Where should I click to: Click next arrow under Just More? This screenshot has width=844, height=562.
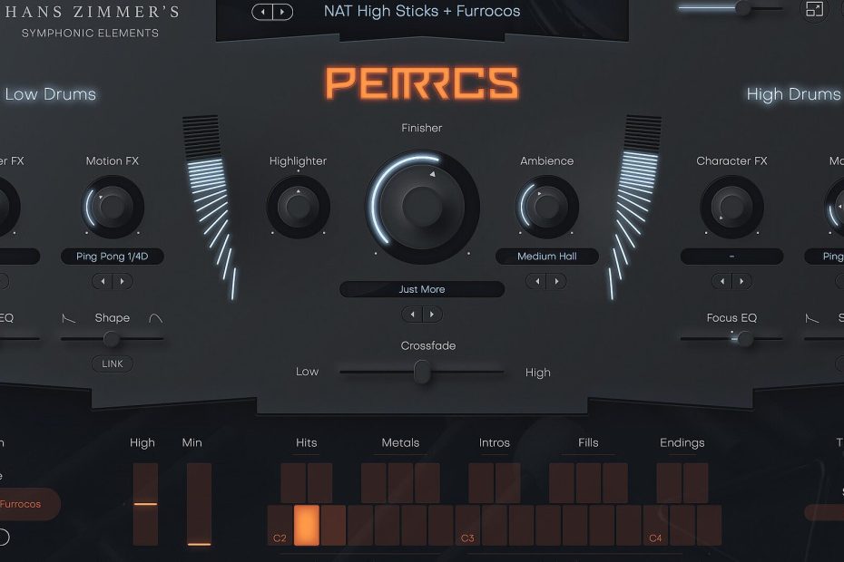click(x=433, y=315)
